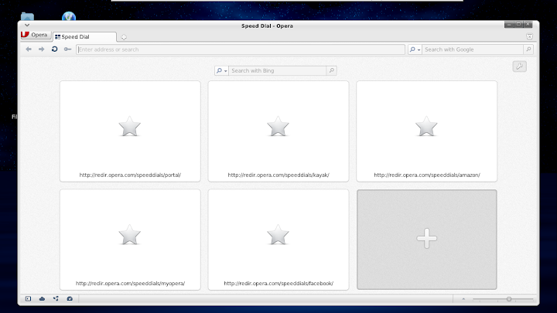This screenshot has height=313, width=557.
Task: Focus the Enter address or search field
Action: (x=241, y=49)
